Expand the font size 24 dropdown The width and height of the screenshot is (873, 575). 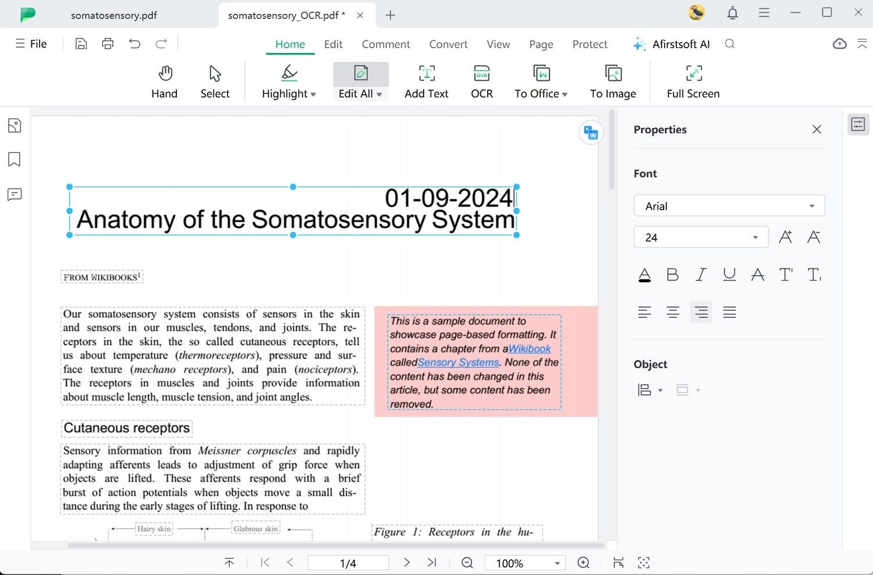pyautogui.click(x=754, y=237)
